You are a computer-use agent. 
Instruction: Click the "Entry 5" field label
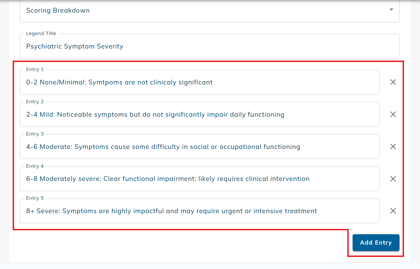[x=35, y=198]
